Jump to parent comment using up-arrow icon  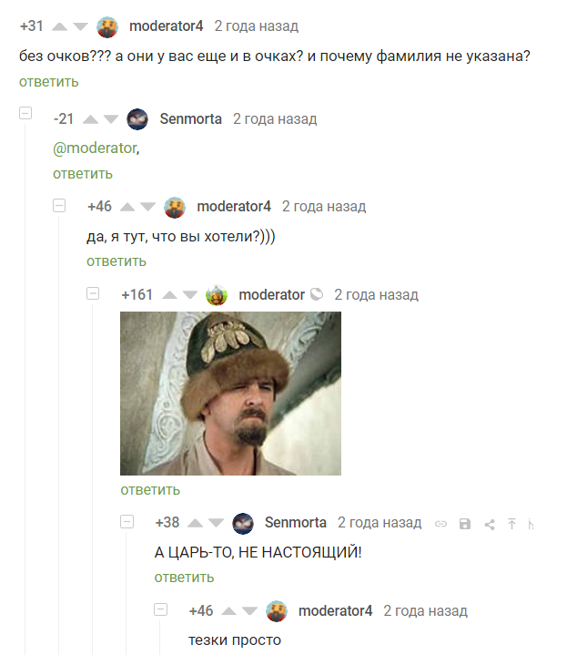coord(511,524)
